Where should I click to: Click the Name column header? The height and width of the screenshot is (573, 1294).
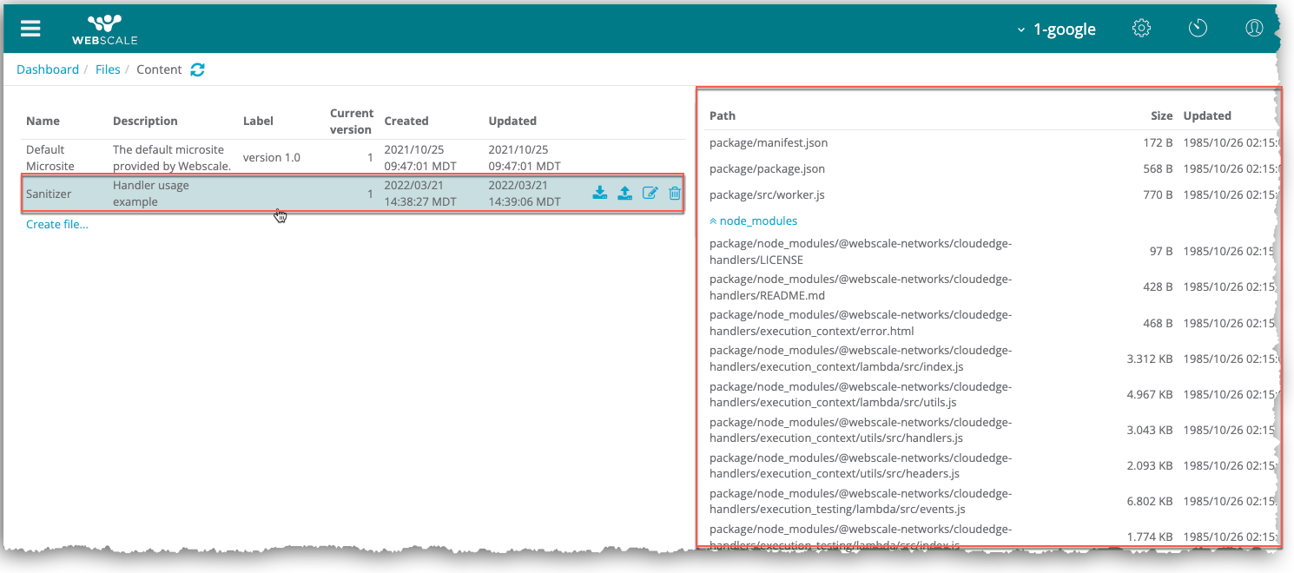coord(43,121)
